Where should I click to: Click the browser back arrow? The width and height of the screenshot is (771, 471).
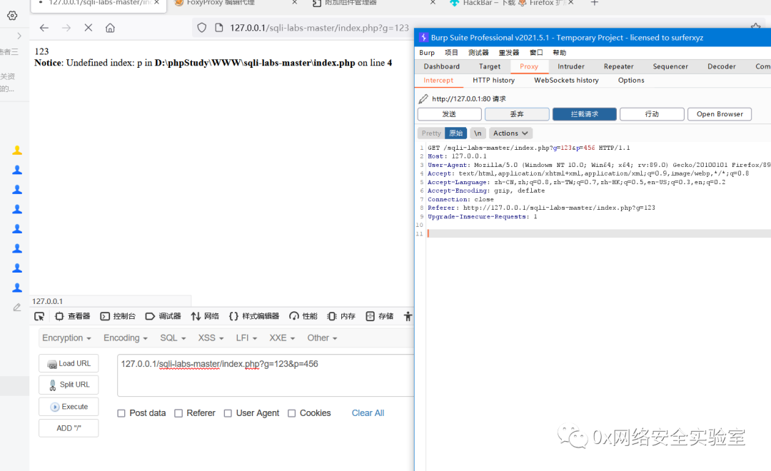[x=44, y=28]
